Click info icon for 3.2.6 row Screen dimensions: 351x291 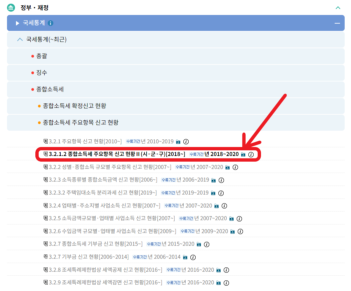240,231
